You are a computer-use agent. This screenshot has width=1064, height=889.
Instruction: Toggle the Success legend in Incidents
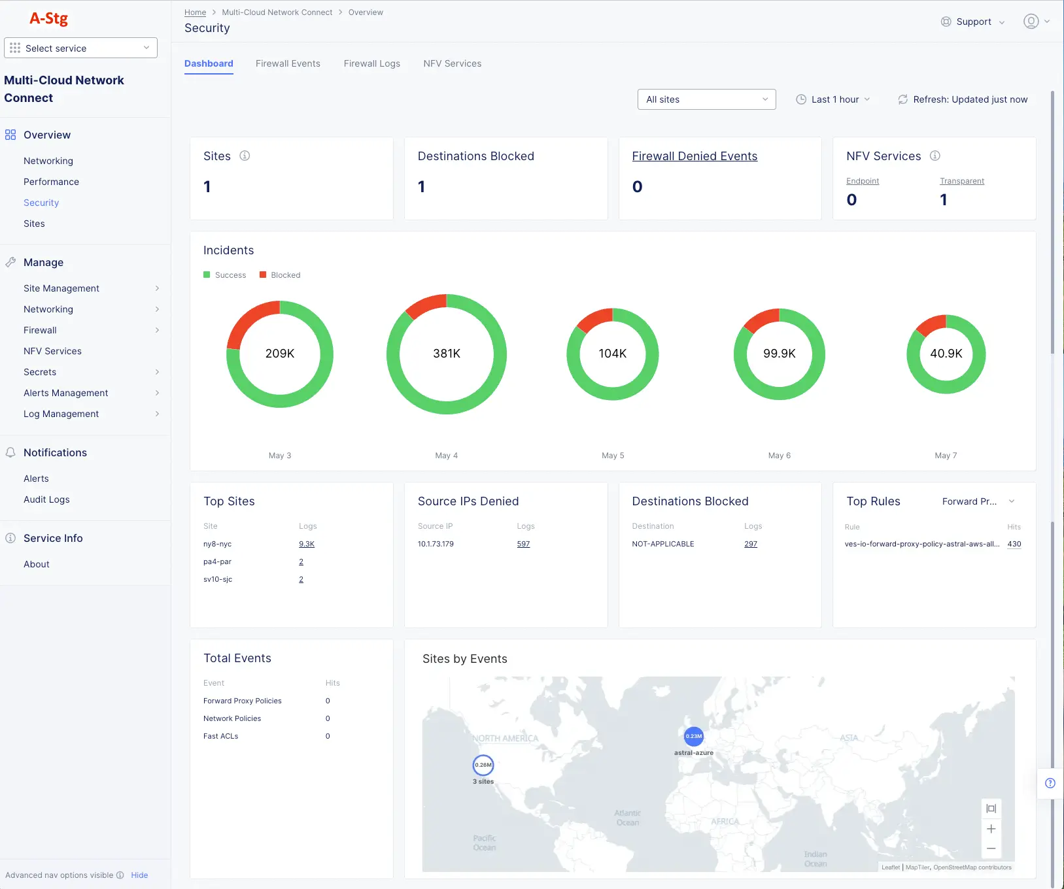(225, 275)
